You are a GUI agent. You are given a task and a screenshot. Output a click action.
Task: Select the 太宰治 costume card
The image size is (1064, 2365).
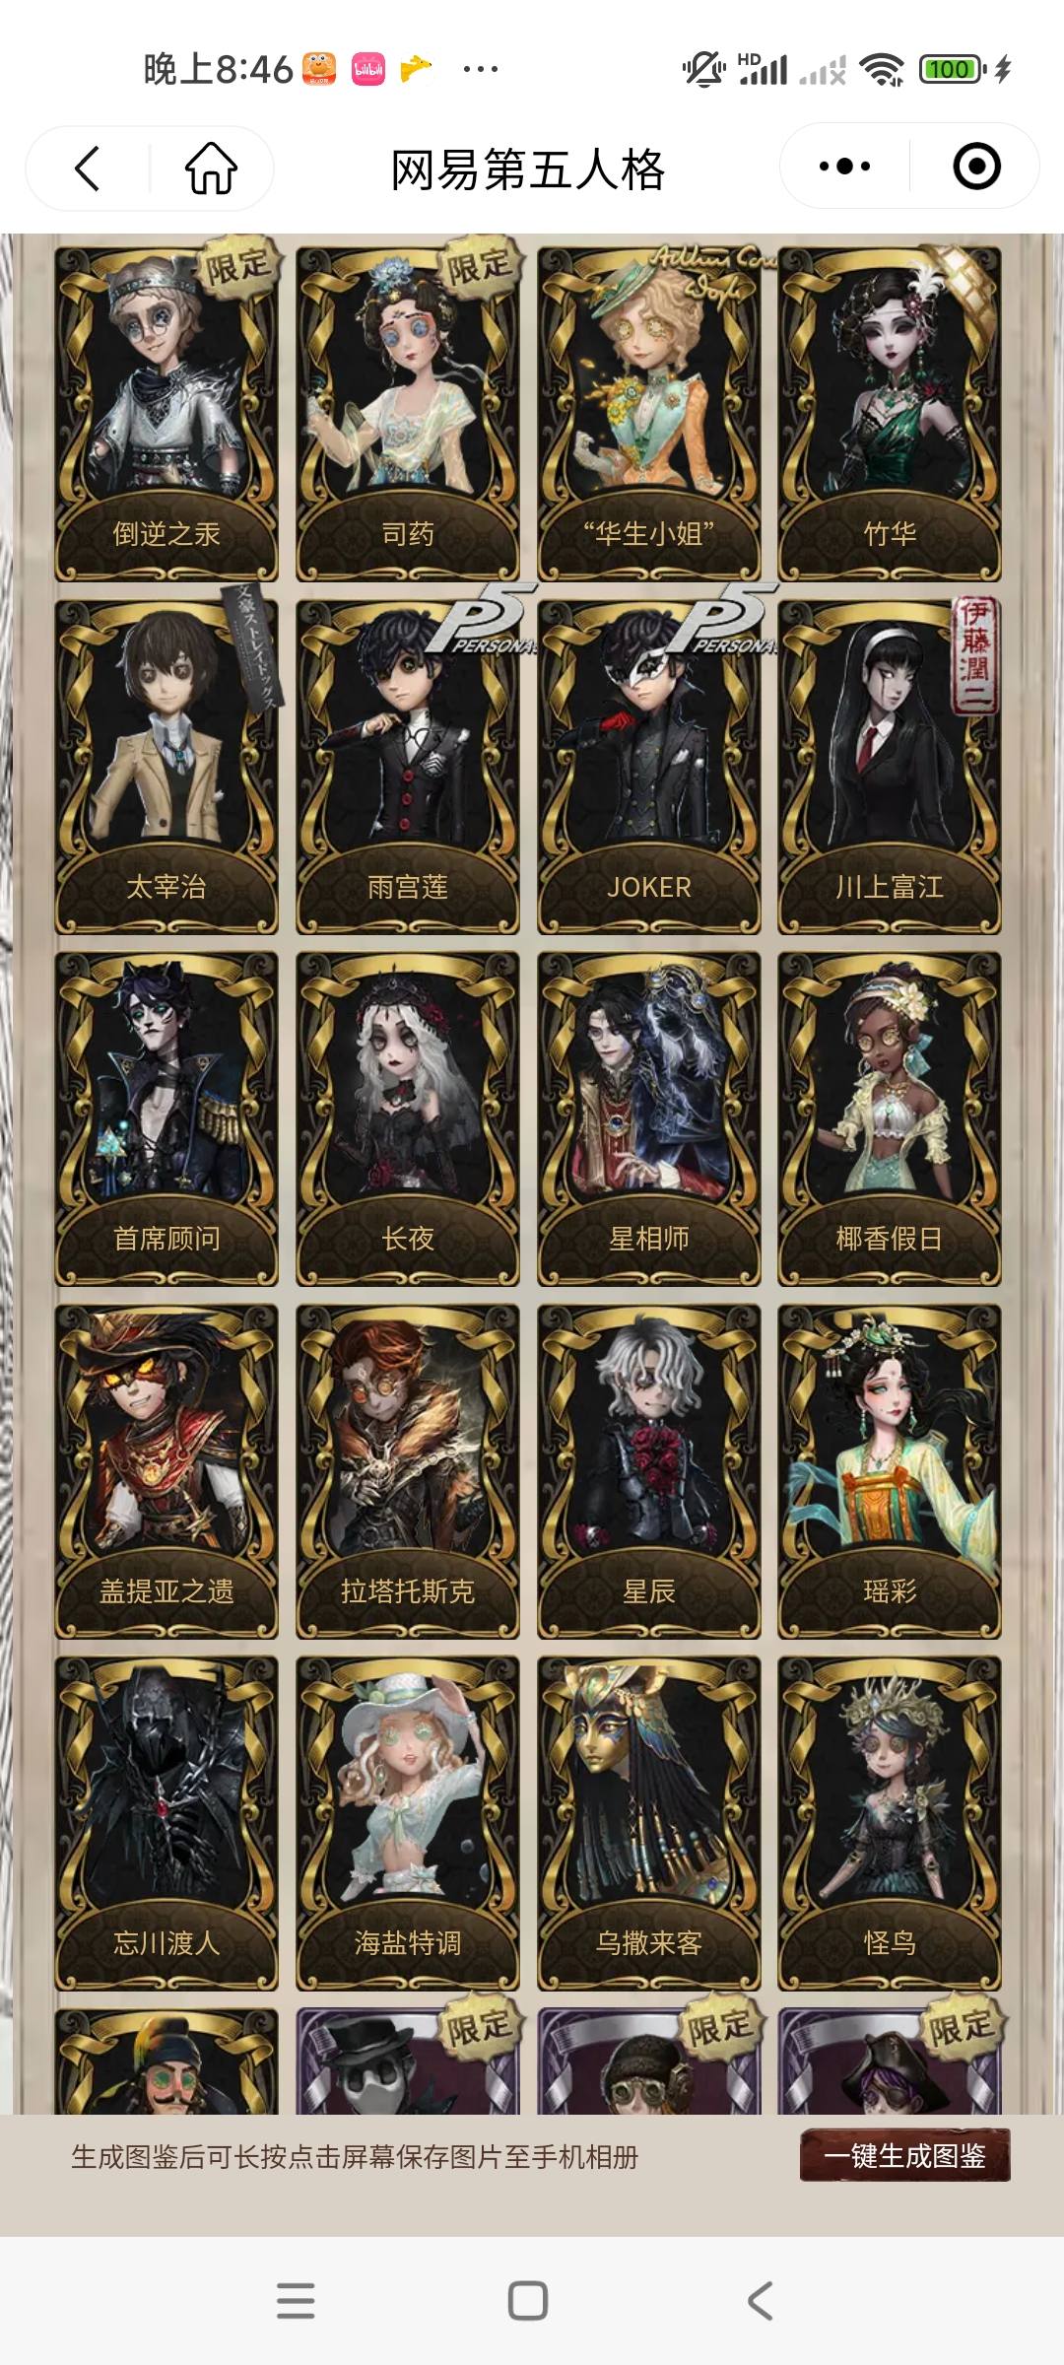tap(166, 767)
